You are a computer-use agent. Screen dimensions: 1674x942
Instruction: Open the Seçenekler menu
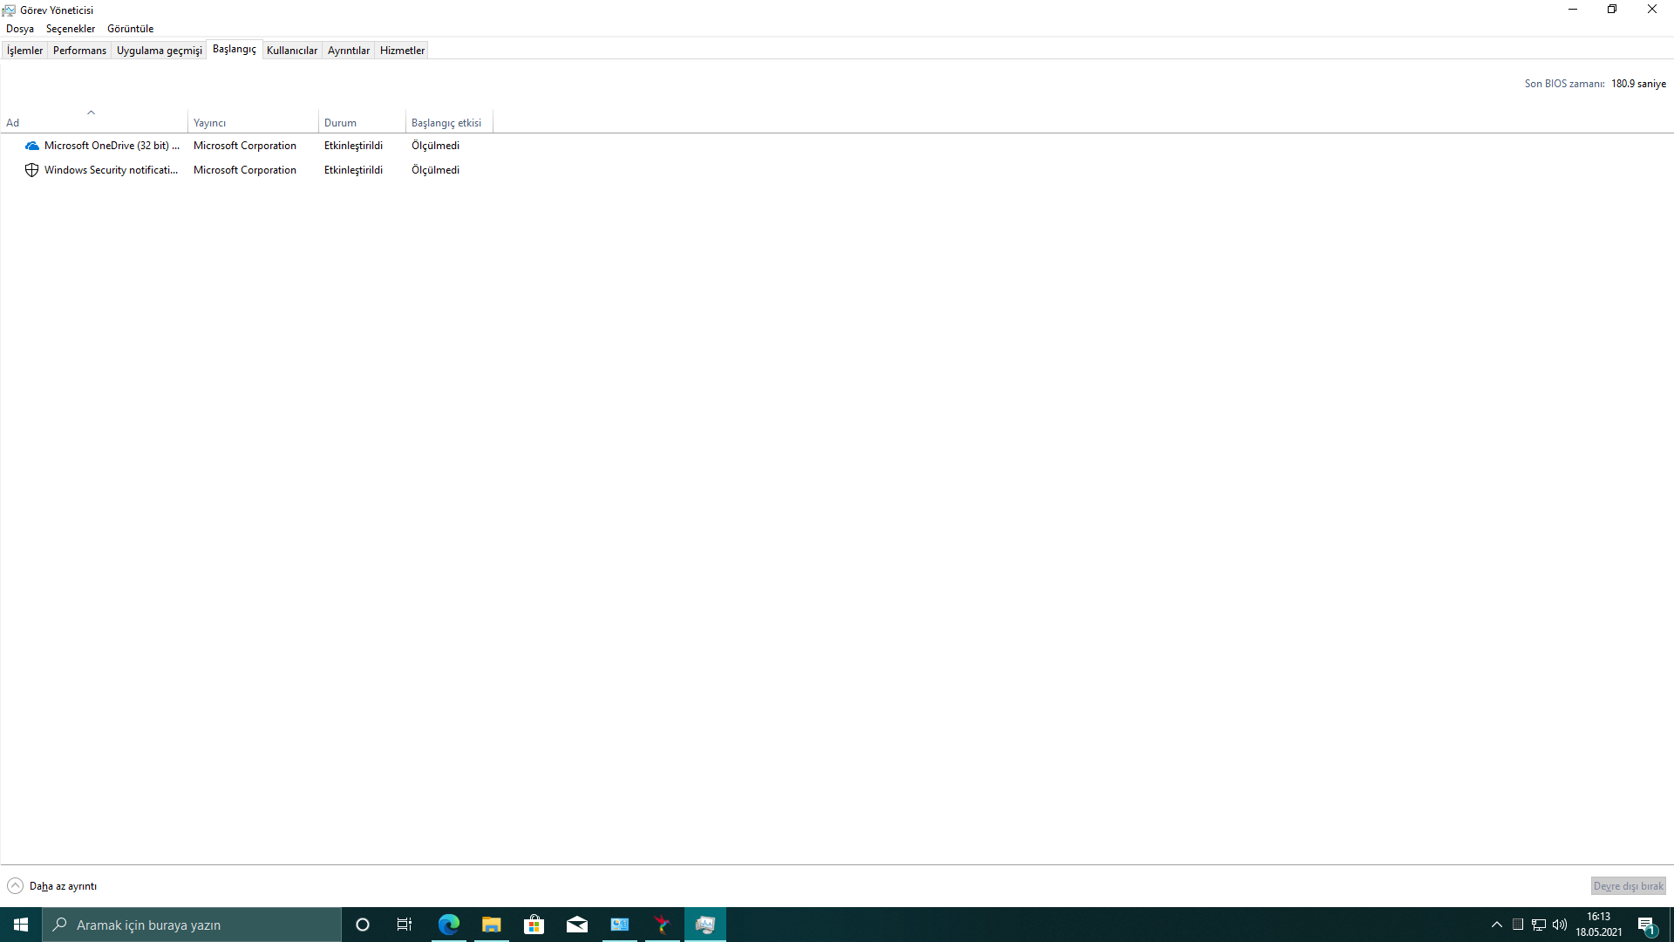(71, 29)
